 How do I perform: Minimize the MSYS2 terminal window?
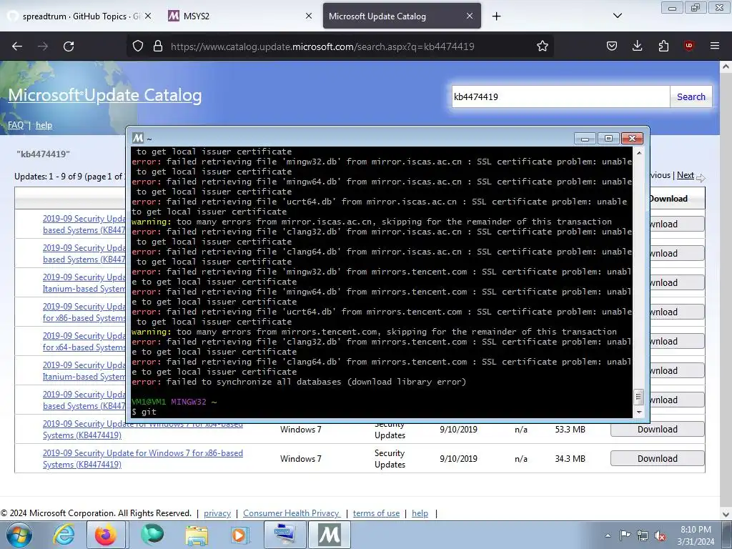[x=585, y=138]
